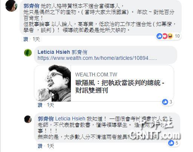This screenshot has width=193, height=152.
Task: Click the laughing emoji reaction icon
Action: tap(170, 36)
